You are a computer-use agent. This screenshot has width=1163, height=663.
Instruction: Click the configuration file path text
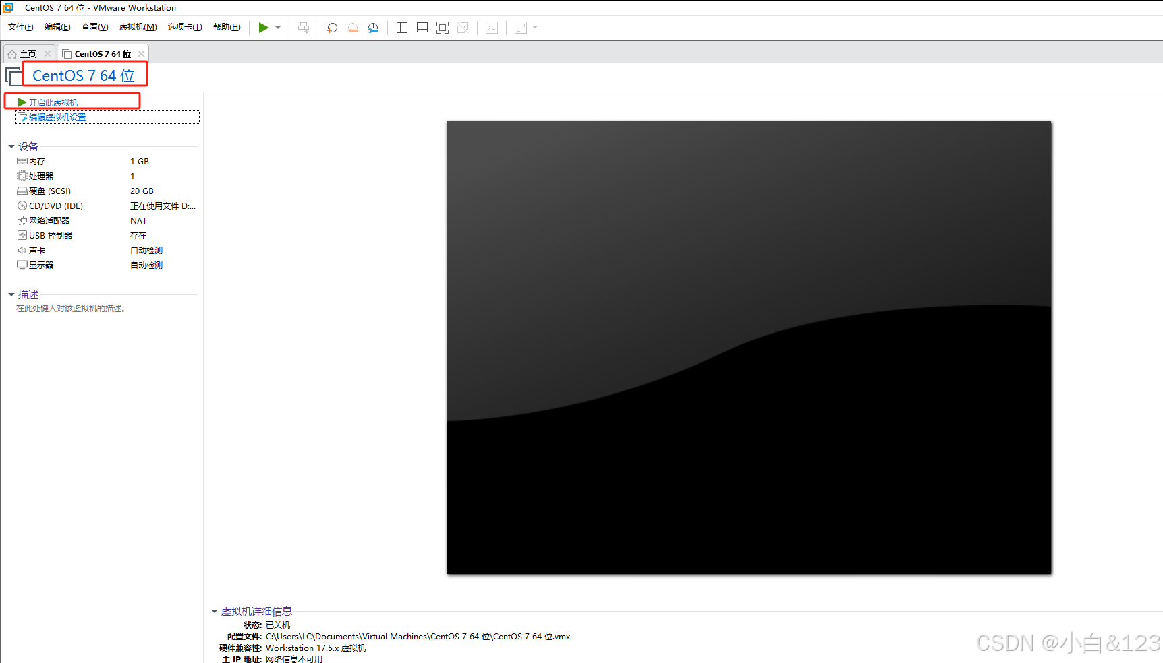point(418,637)
